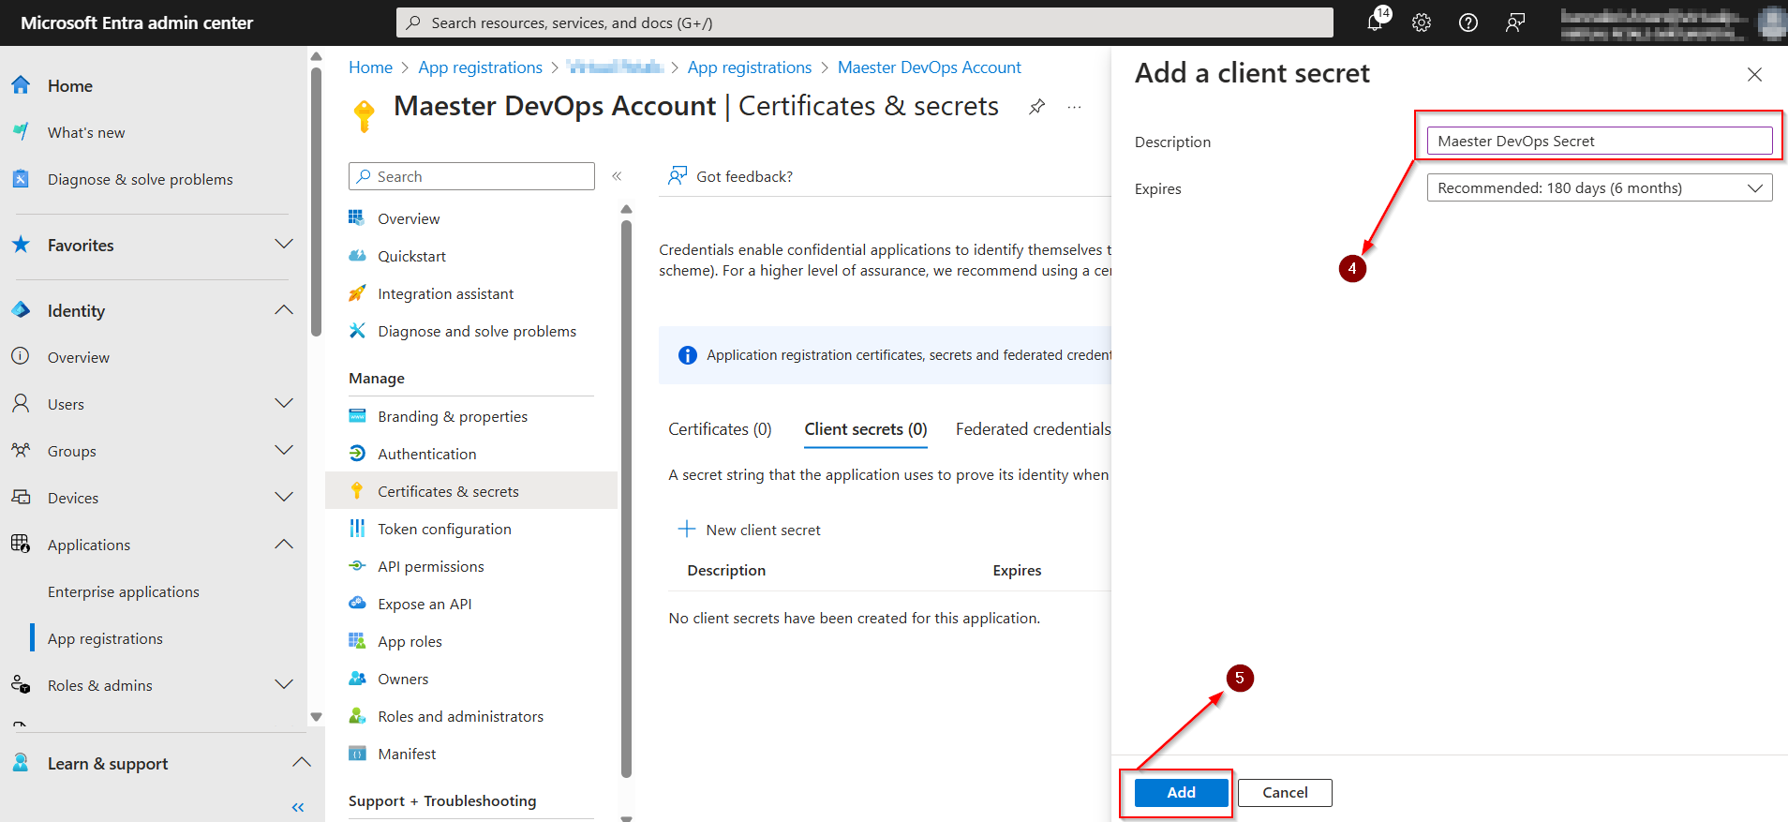1788x822 pixels.
Task: Click the top search resources box
Action: click(x=864, y=22)
